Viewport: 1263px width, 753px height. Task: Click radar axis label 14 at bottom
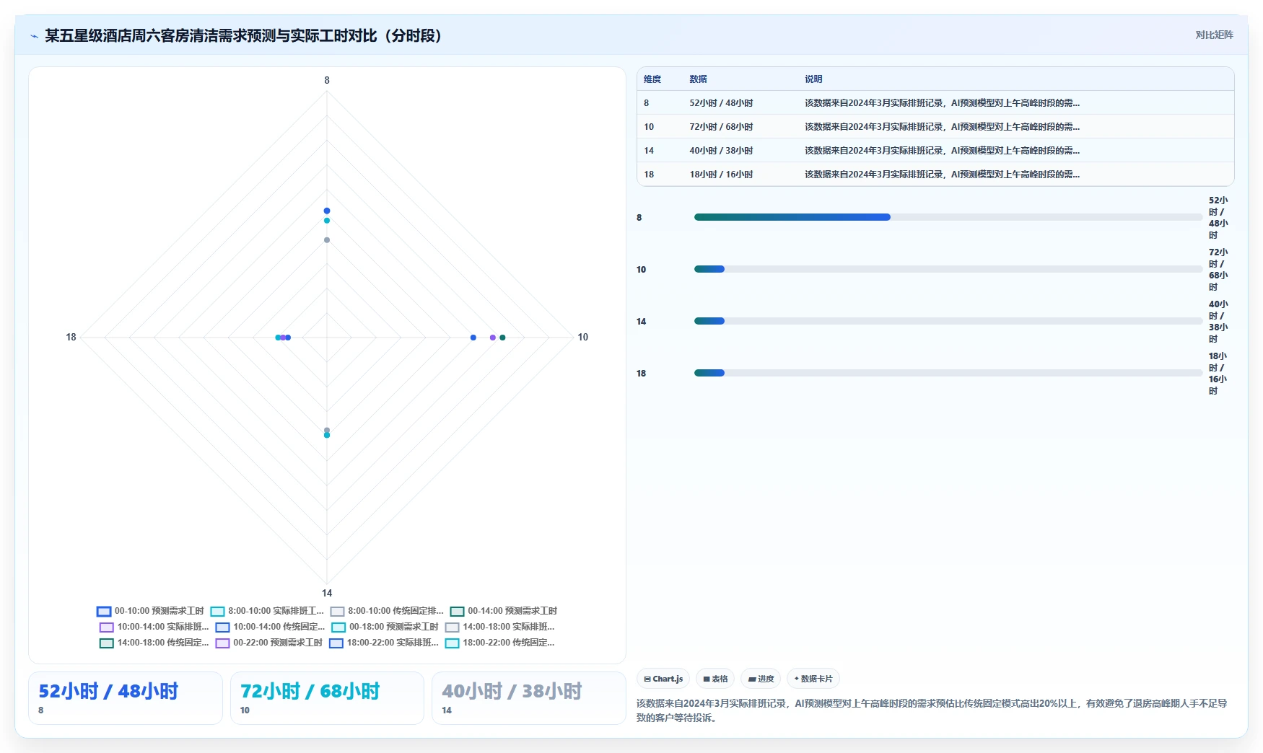[327, 593]
